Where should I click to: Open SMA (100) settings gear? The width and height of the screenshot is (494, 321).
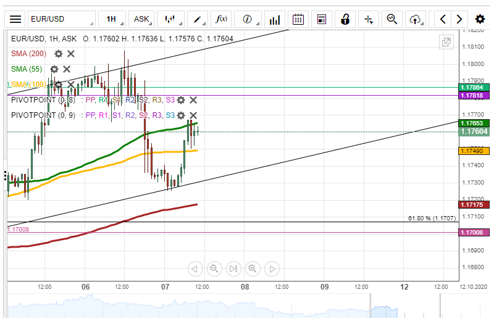(58, 85)
